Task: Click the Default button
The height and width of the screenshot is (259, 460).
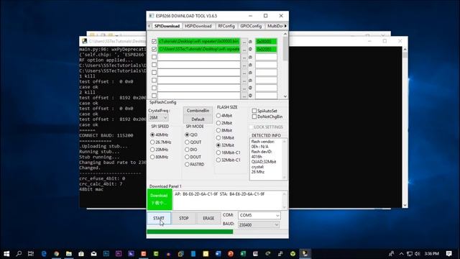Action: coord(198,119)
